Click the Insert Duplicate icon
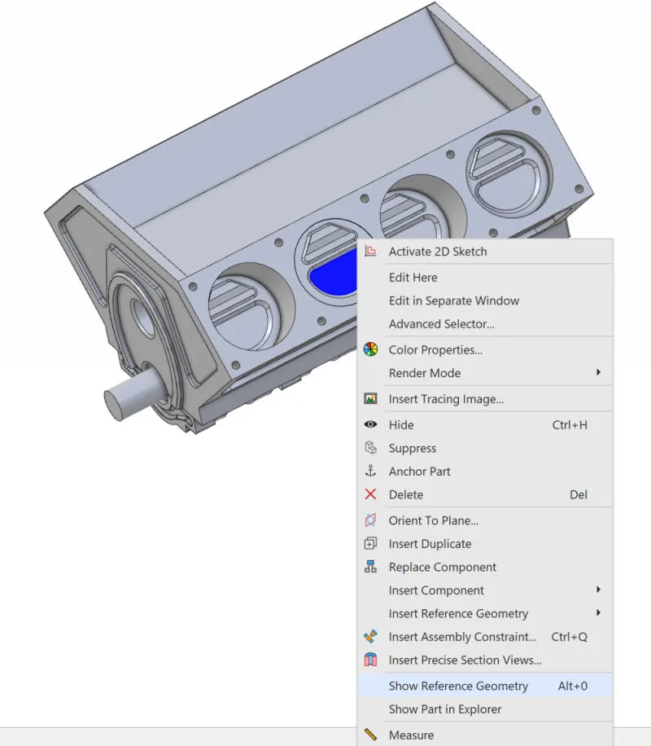The height and width of the screenshot is (746, 651). (370, 543)
